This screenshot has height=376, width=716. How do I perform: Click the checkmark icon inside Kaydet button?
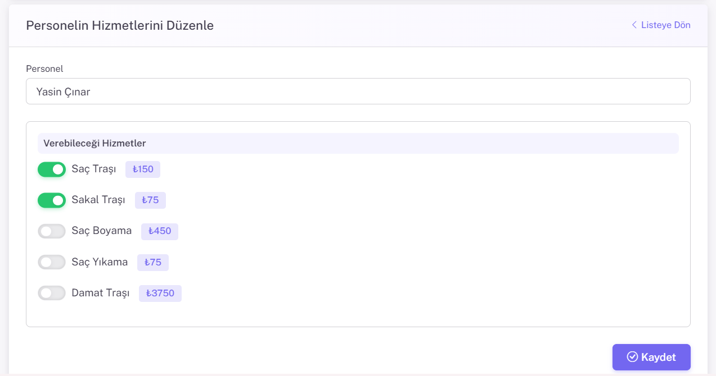[632, 357]
